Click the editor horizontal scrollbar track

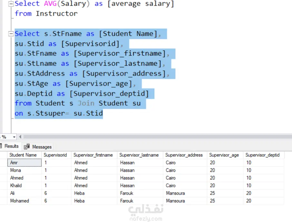158,137
